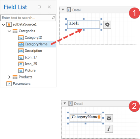Select the Picture field
Viewport: 140px width, 139px height.
pyautogui.click(x=30, y=70)
